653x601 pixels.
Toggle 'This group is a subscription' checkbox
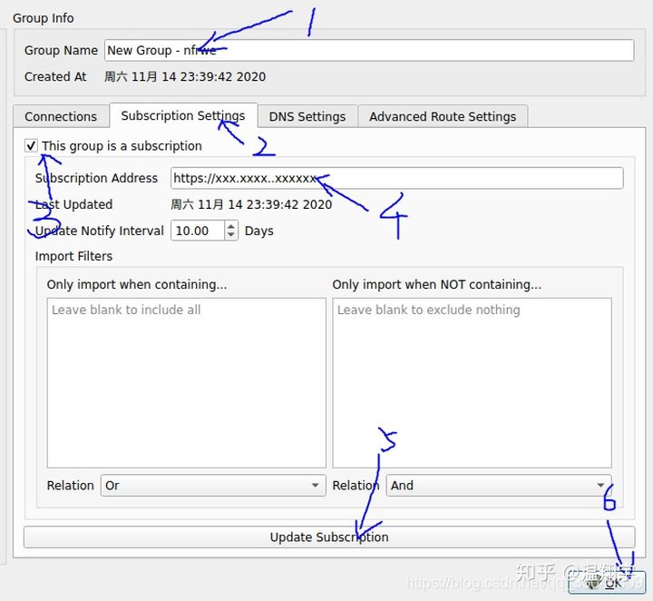click(x=31, y=146)
